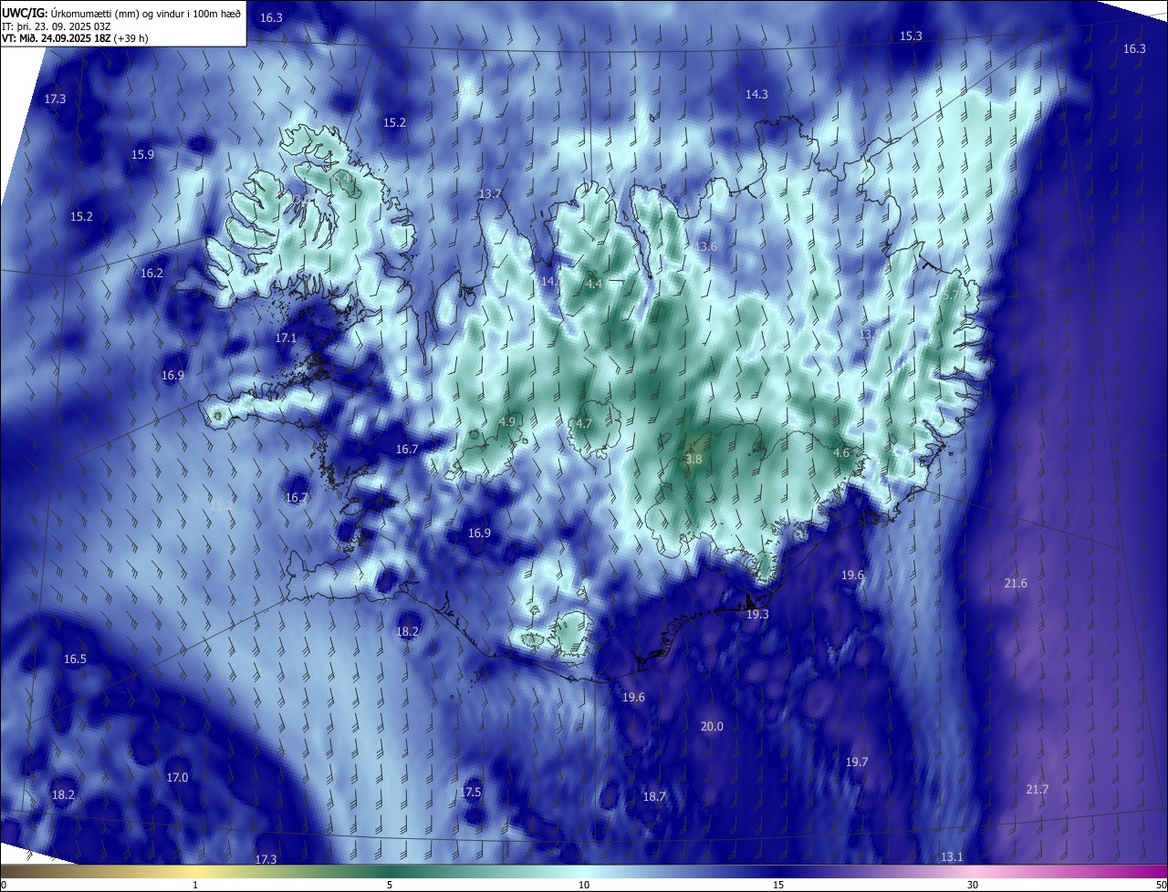The width and height of the screenshot is (1168, 892).
Task: Click the 17.5 value label
Action: [x=470, y=792]
